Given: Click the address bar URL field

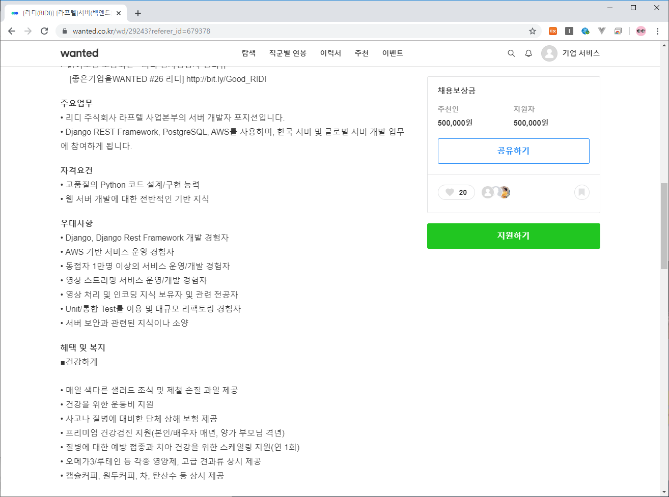Looking at the screenshot, I should pyautogui.click(x=298, y=31).
